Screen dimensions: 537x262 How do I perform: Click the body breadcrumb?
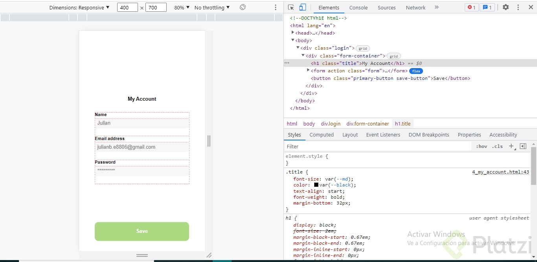pyautogui.click(x=309, y=124)
